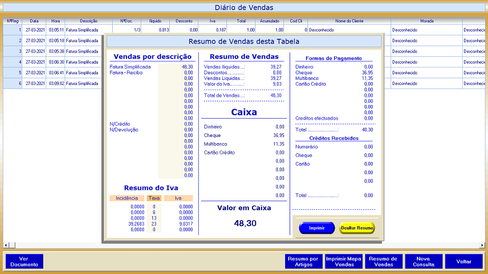488x274 pixels.
Task: Open Ver Documento
Action: pyautogui.click(x=24, y=262)
